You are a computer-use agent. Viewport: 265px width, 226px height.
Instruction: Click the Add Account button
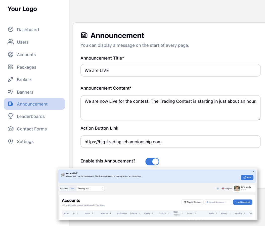(x=243, y=202)
